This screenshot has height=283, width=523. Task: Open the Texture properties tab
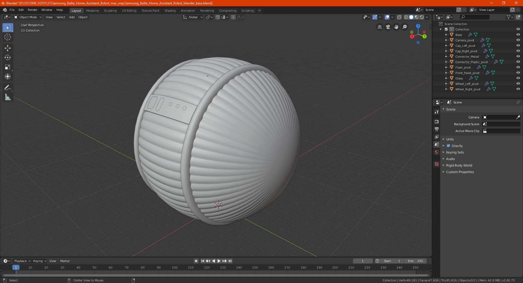point(437,164)
